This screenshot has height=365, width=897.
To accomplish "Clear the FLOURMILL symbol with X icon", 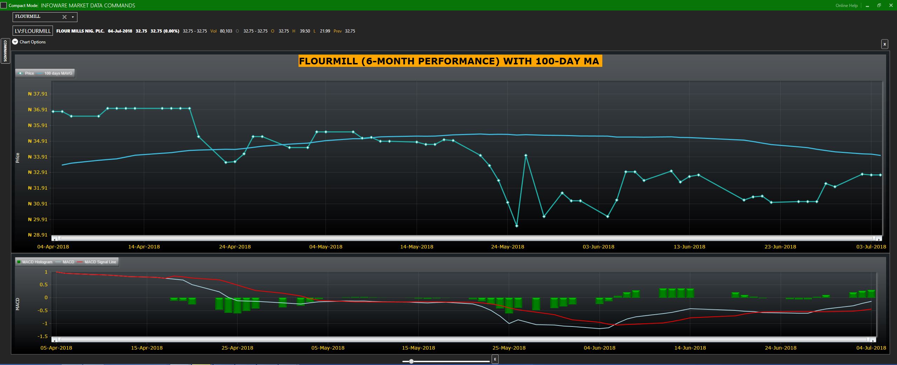I will click(x=64, y=17).
